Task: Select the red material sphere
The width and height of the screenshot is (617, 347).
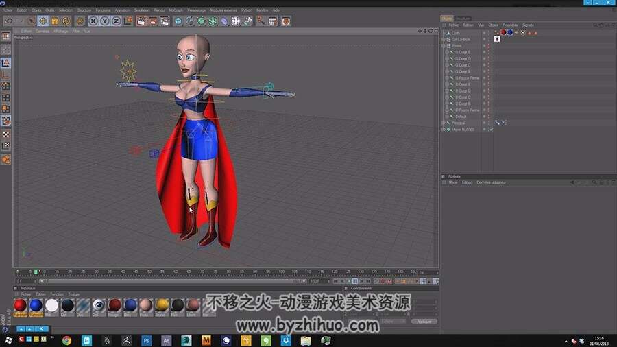Action: click(20, 306)
